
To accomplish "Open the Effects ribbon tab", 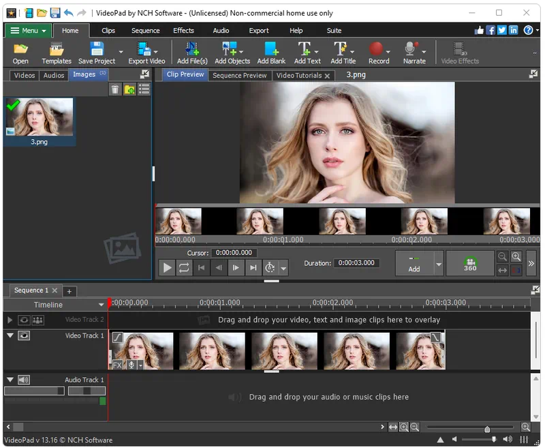I will (183, 31).
